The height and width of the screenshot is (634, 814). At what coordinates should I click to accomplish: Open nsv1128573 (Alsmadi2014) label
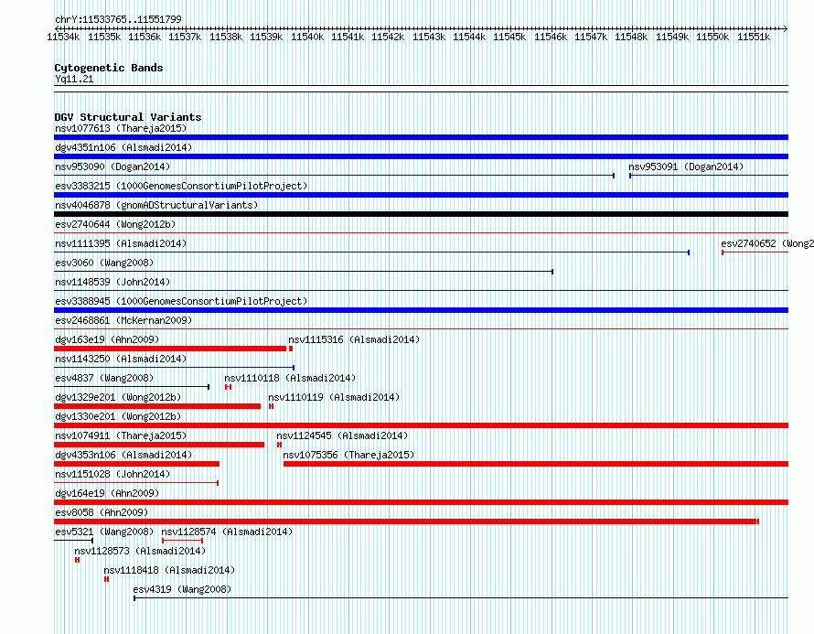[140, 551]
